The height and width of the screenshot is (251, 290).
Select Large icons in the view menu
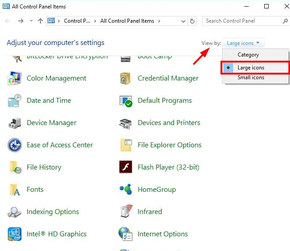tap(255, 68)
